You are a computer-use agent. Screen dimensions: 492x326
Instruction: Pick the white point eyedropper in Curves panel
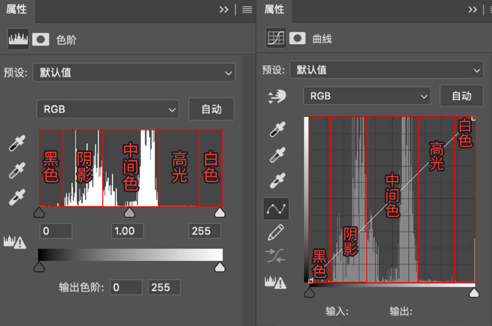(x=278, y=181)
